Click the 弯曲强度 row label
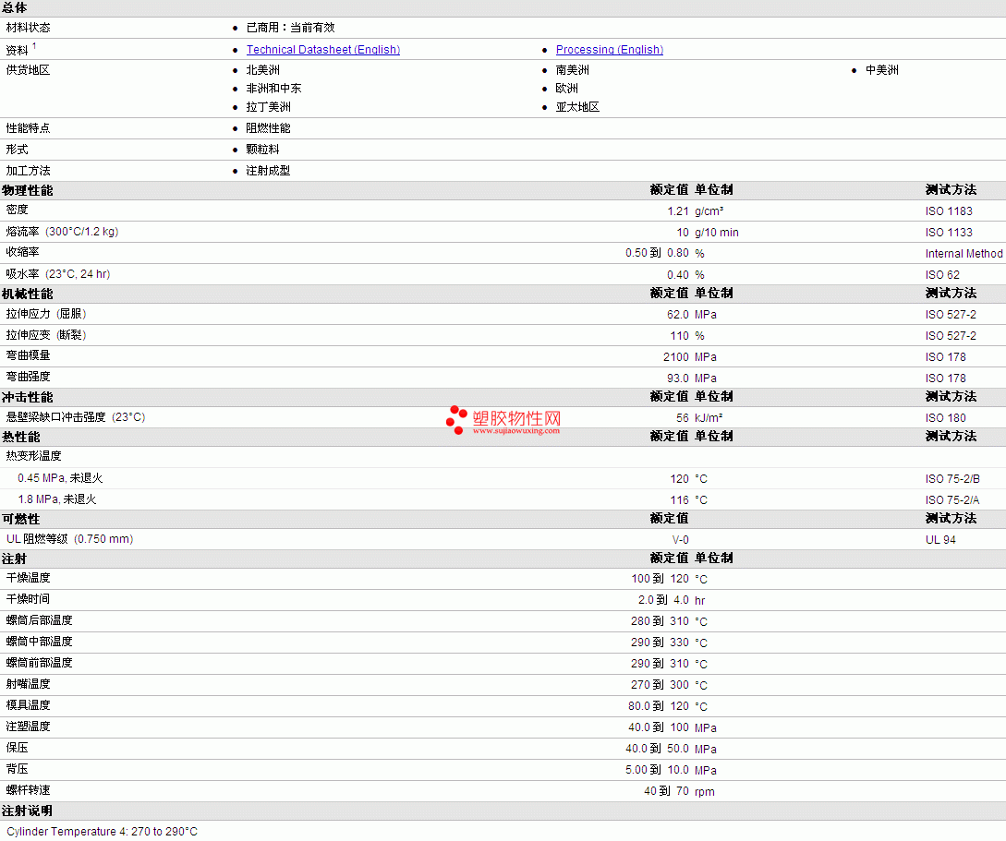Viewport: 1006px width, 841px height. (29, 377)
